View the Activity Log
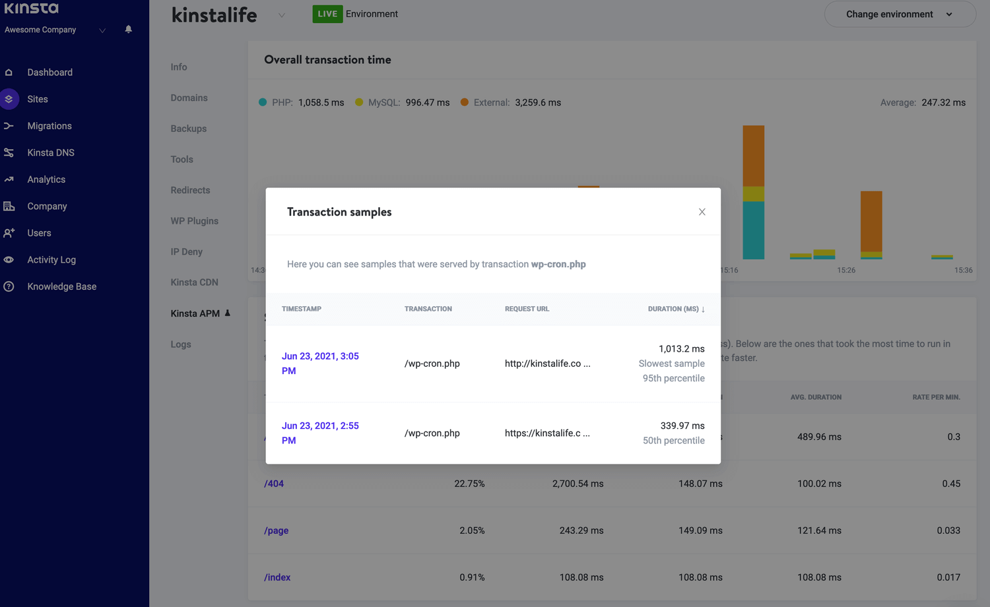 tap(51, 260)
